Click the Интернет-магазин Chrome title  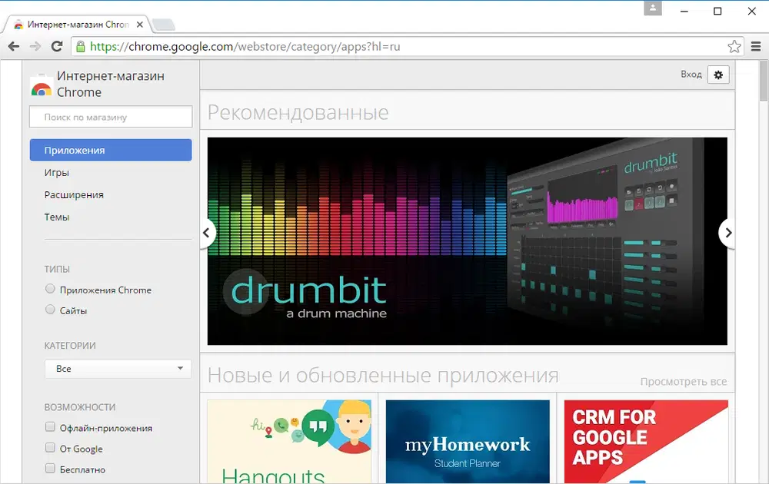[110, 84]
